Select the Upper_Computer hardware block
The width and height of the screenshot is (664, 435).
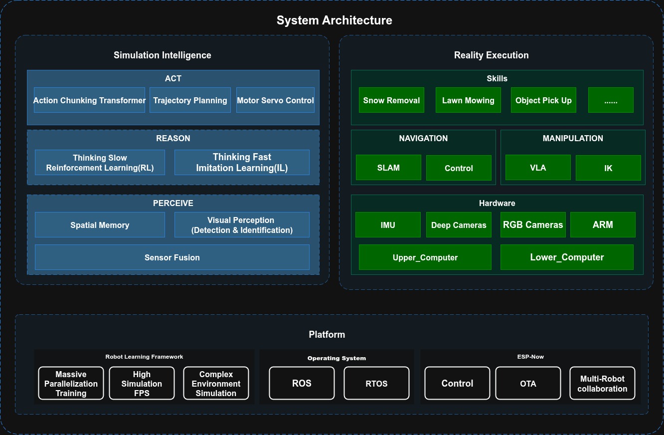[x=425, y=257]
